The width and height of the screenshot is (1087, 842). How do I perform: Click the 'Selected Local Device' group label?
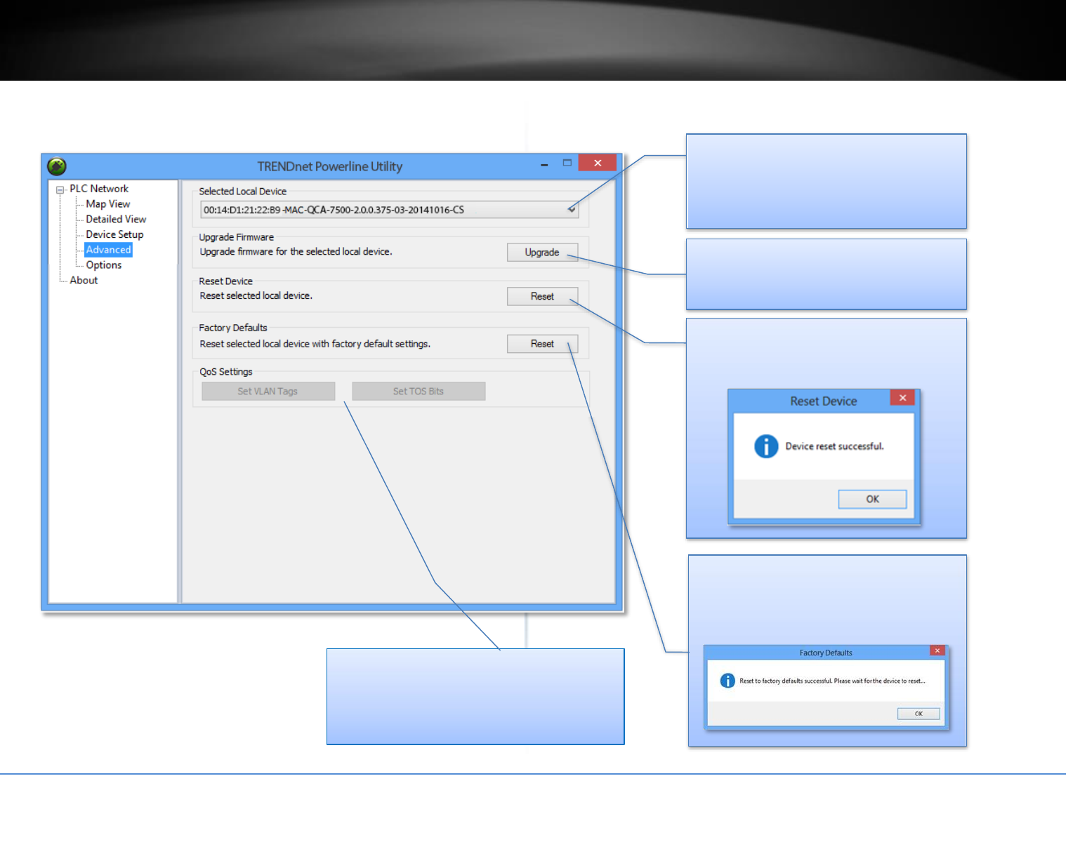242,192
